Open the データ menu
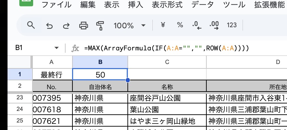Viewport: 287px width, 130px height. (x=203, y=5)
